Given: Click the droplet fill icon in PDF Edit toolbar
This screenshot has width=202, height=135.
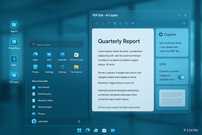Looking at the screenshot, I should (x=120, y=24).
